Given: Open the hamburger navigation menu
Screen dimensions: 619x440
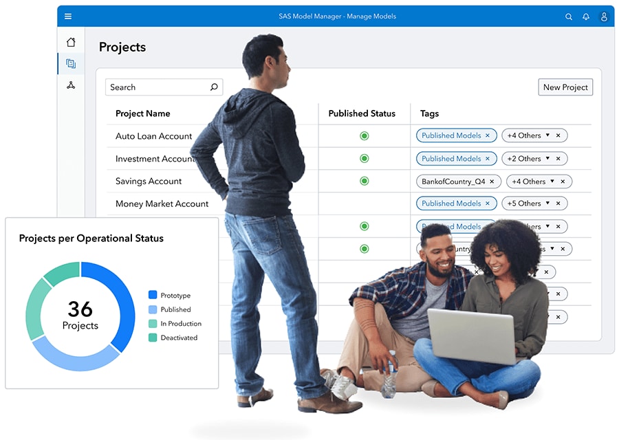Looking at the screenshot, I should pyautogui.click(x=67, y=16).
